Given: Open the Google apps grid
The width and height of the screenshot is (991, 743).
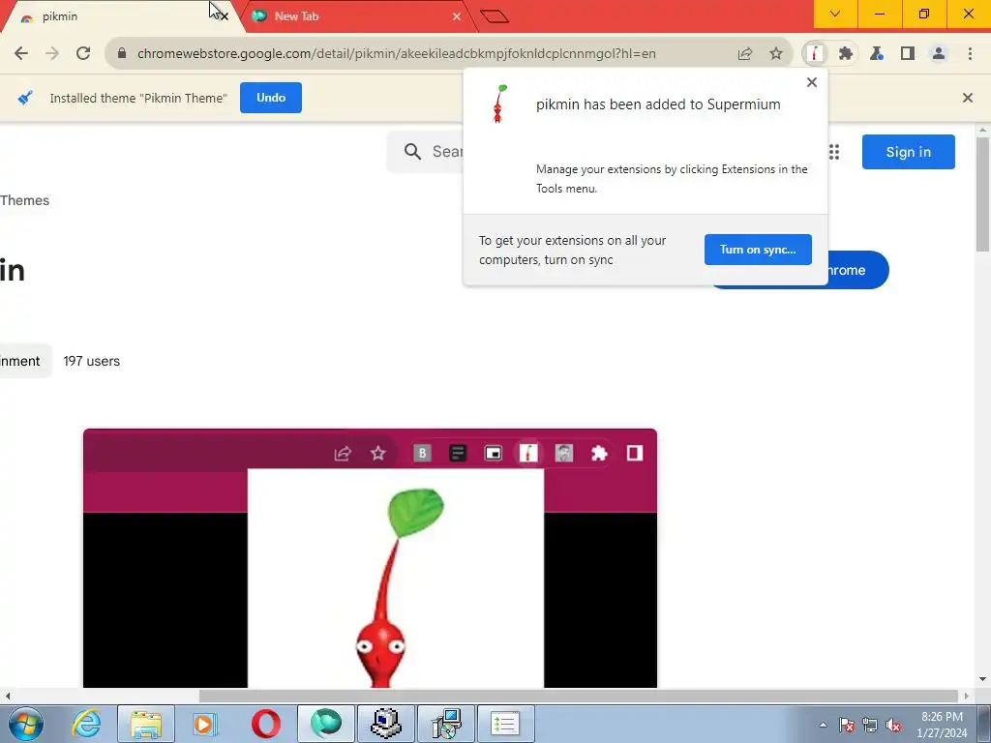Looking at the screenshot, I should [x=834, y=152].
